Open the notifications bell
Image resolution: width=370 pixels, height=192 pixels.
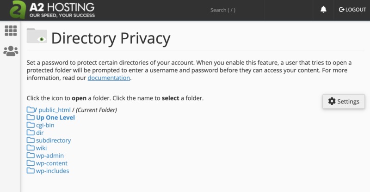pyautogui.click(x=323, y=10)
